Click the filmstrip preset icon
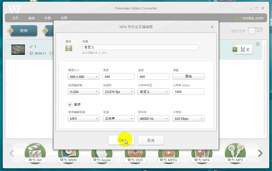This screenshot has width=272, height=171. 69,48
